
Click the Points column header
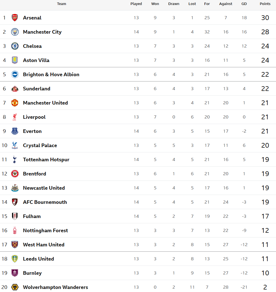[x=265, y=4]
